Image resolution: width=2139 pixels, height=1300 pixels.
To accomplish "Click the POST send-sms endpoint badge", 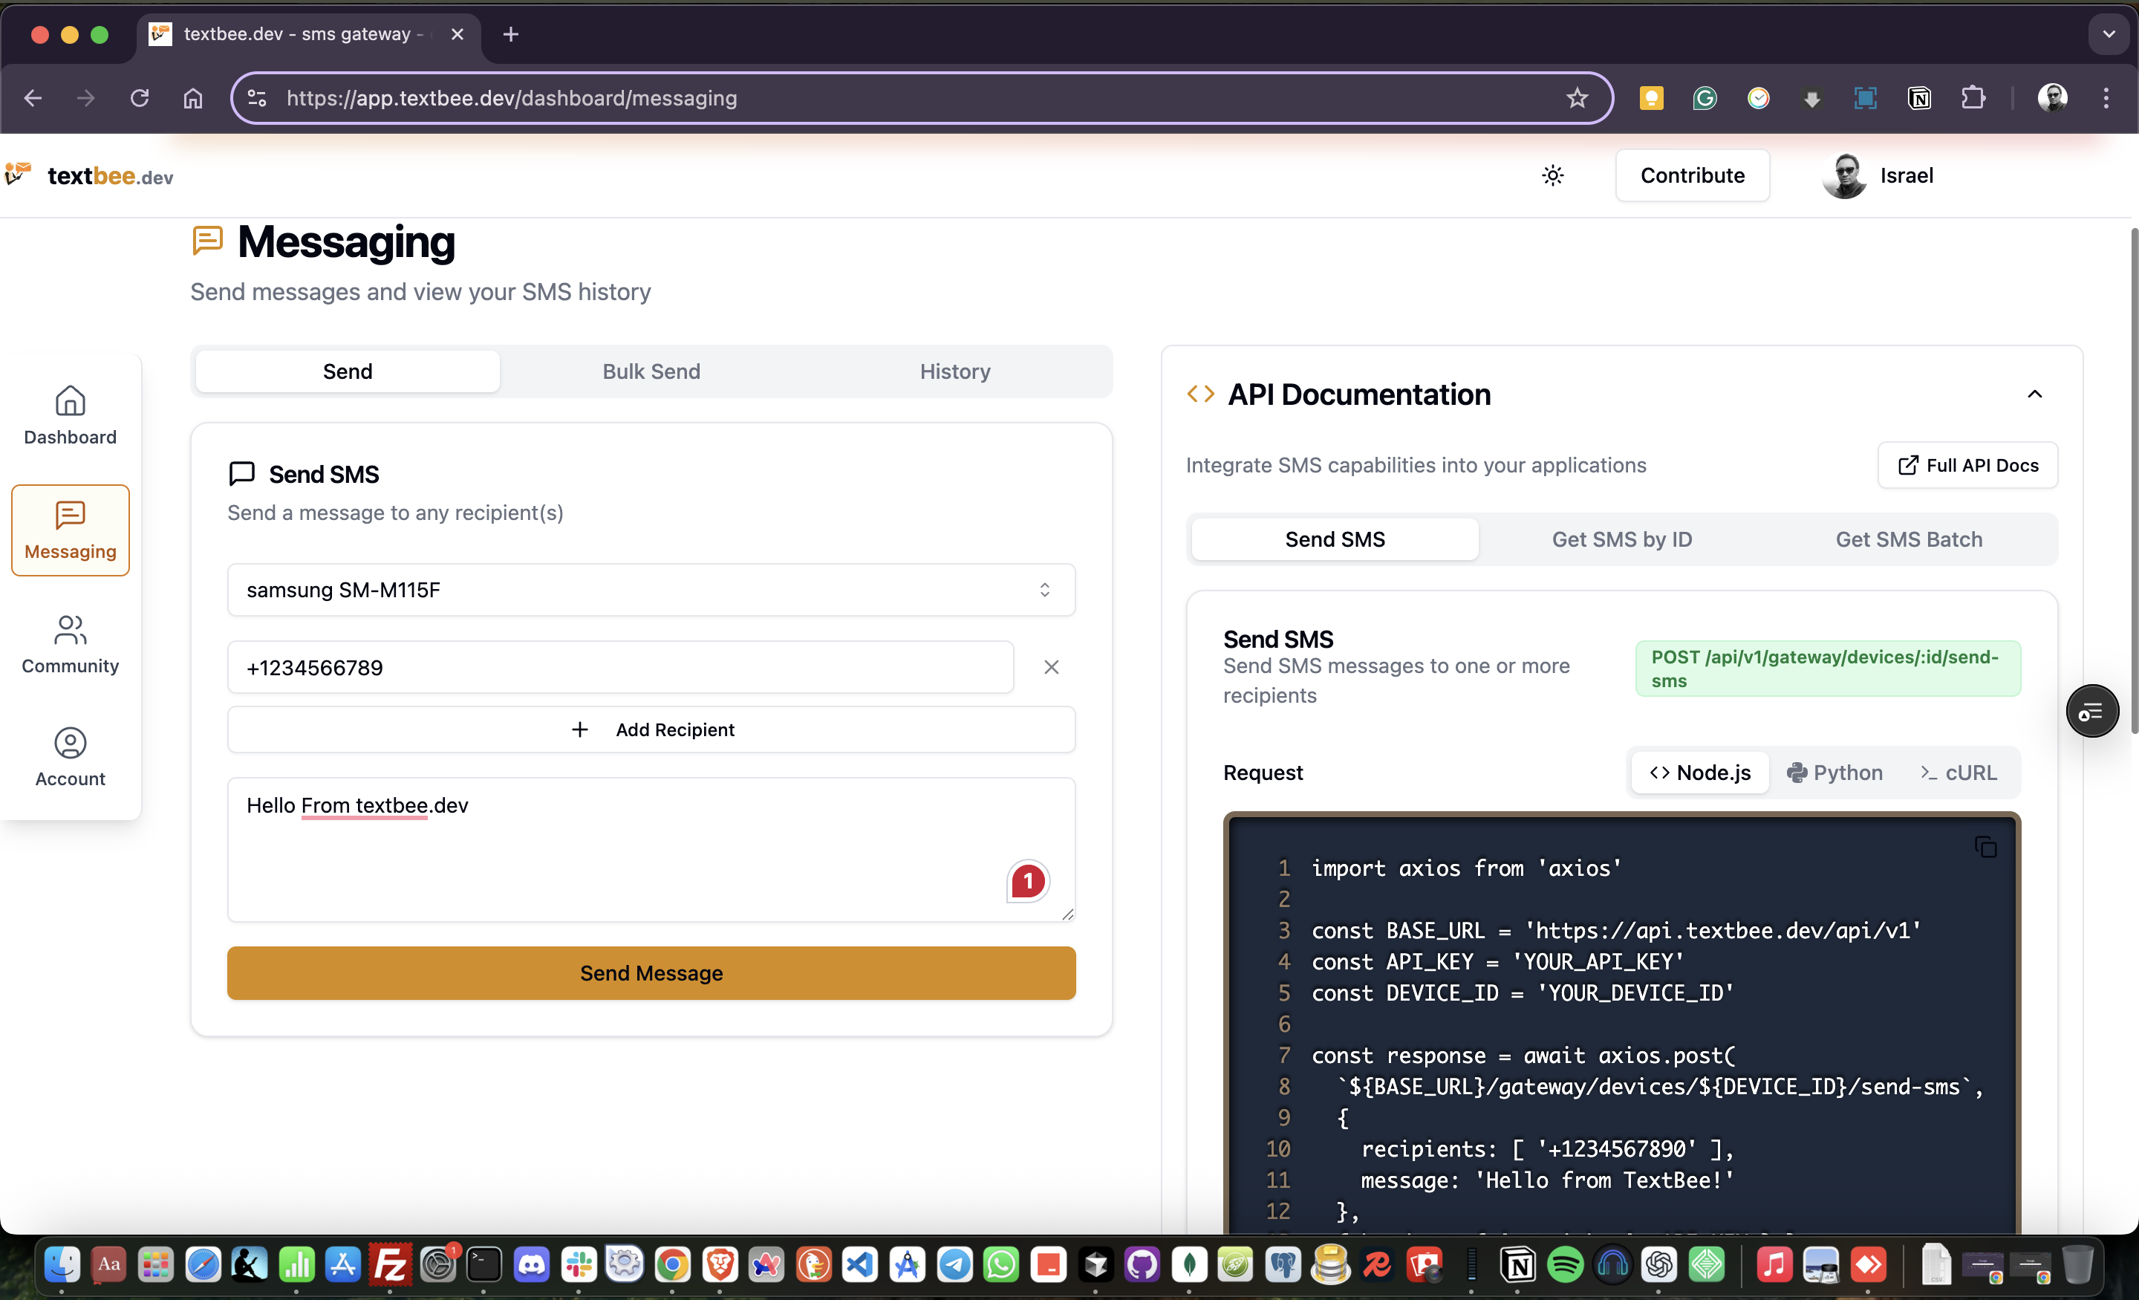I will point(1827,668).
